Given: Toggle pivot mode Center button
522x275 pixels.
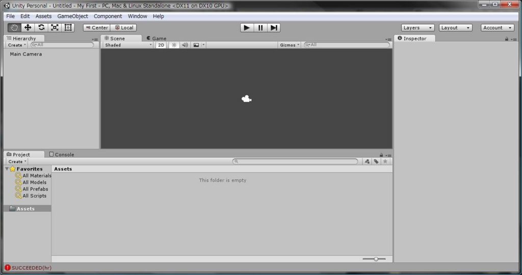Looking at the screenshot, I should 96,28.
